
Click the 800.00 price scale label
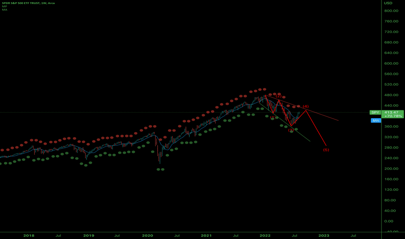click(x=391, y=10)
